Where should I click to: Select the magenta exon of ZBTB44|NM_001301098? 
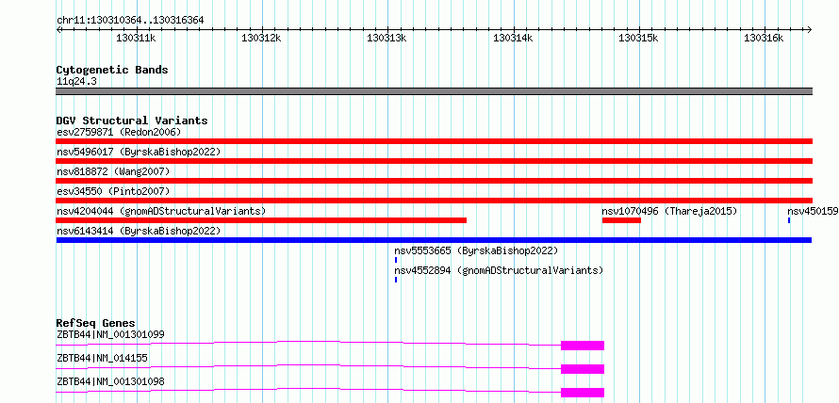[x=583, y=393]
